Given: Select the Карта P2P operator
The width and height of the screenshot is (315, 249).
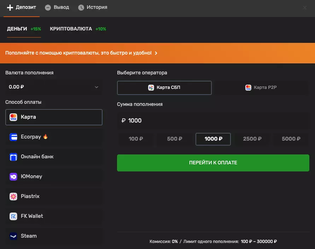Looking at the screenshot, I should (261, 87).
